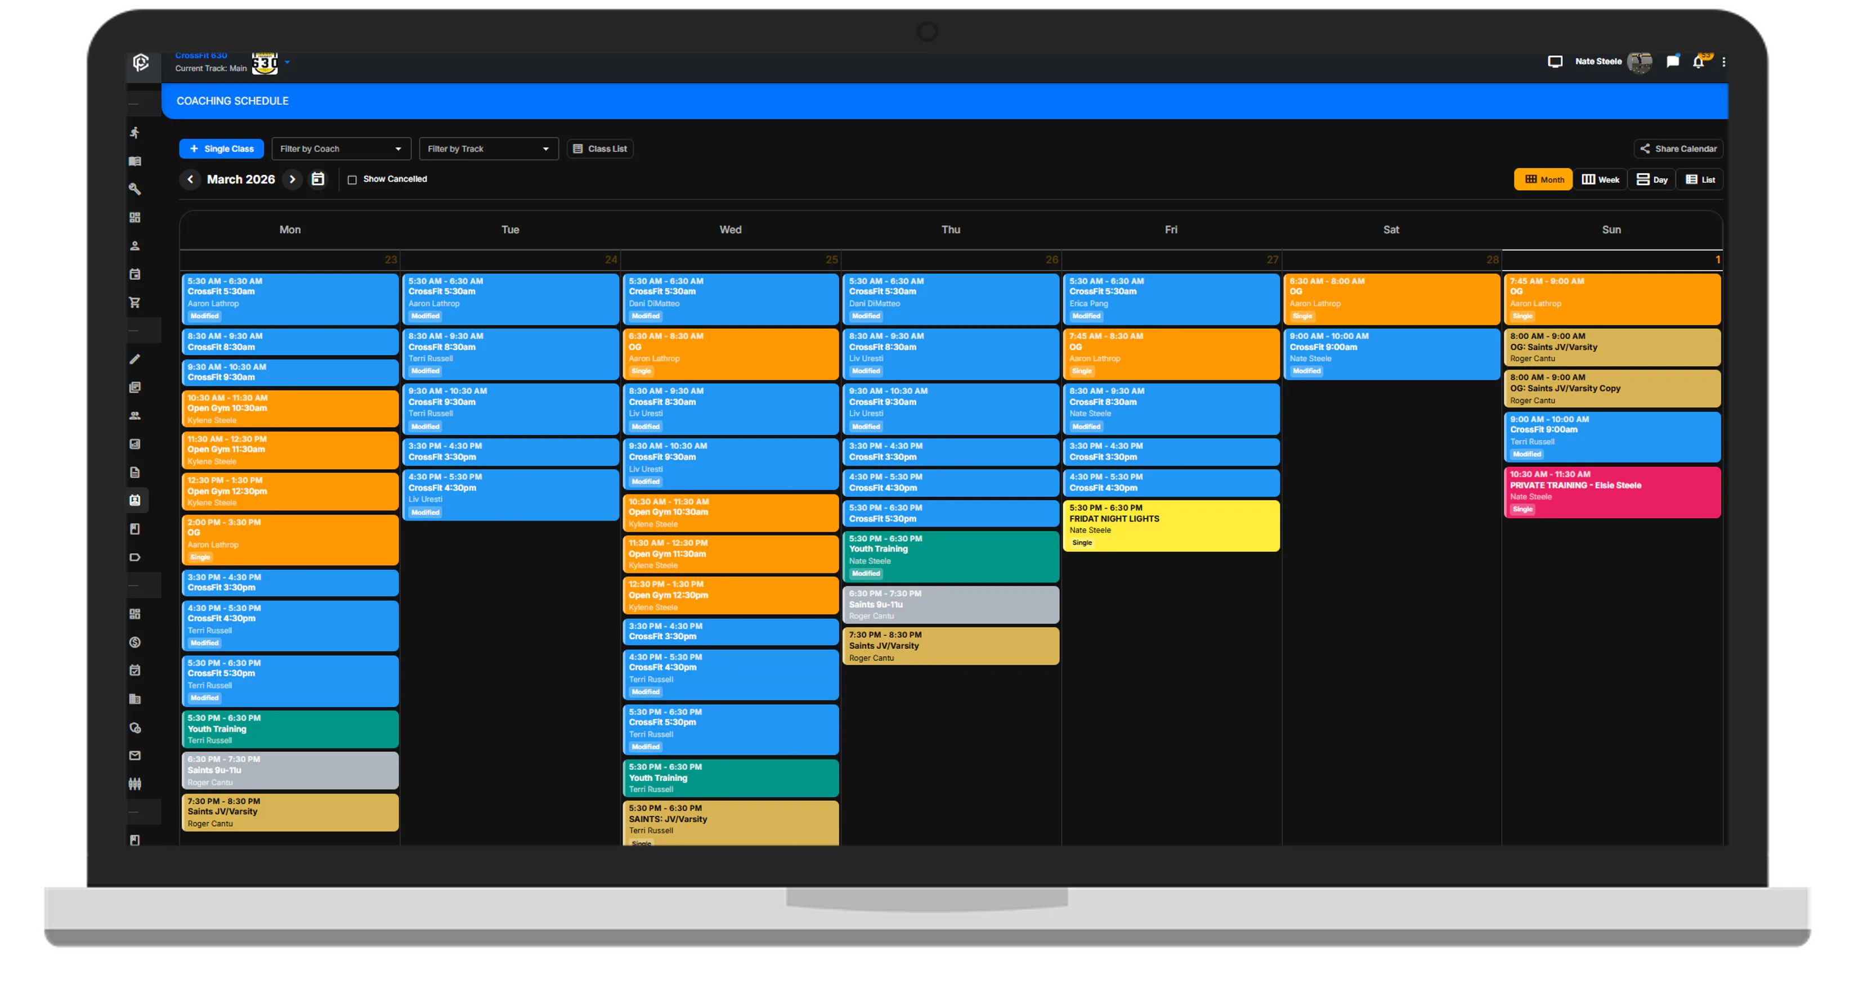Viewport: 1854px width, 984px height.
Task: Switch to List view
Action: coord(1700,180)
